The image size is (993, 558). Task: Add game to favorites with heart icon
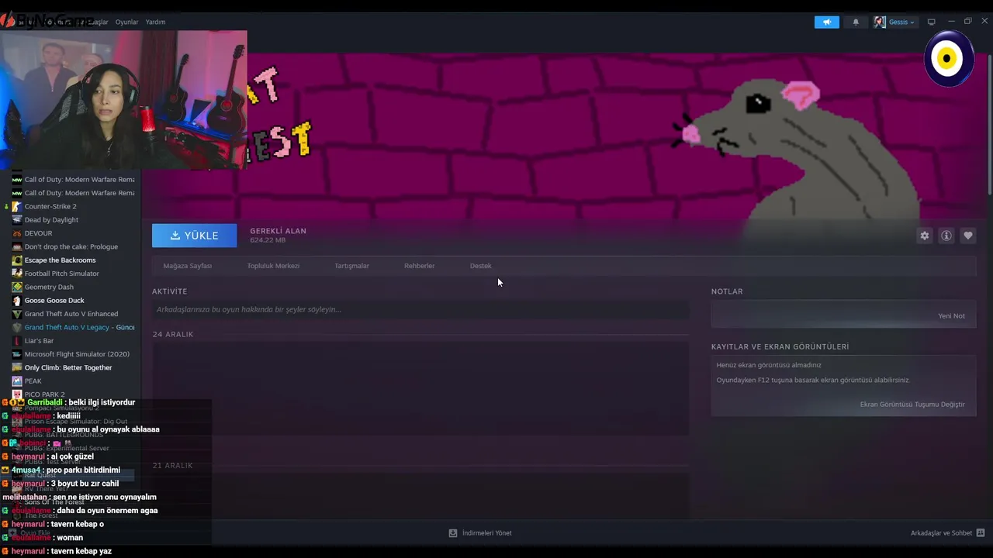pyautogui.click(x=967, y=236)
